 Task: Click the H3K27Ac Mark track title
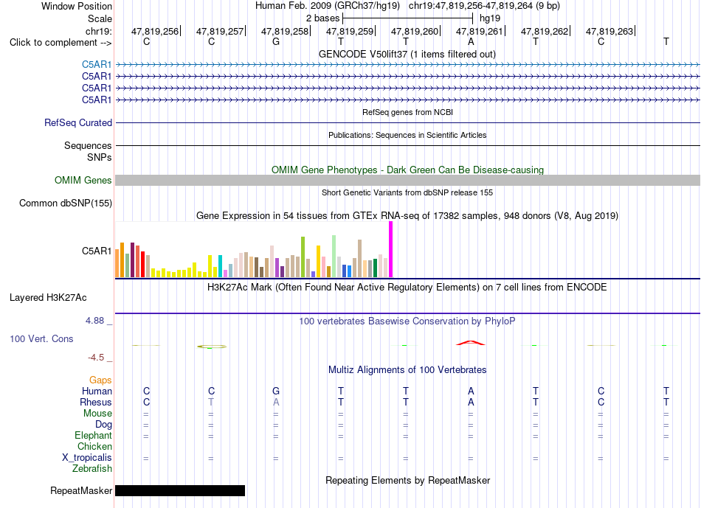[407, 288]
